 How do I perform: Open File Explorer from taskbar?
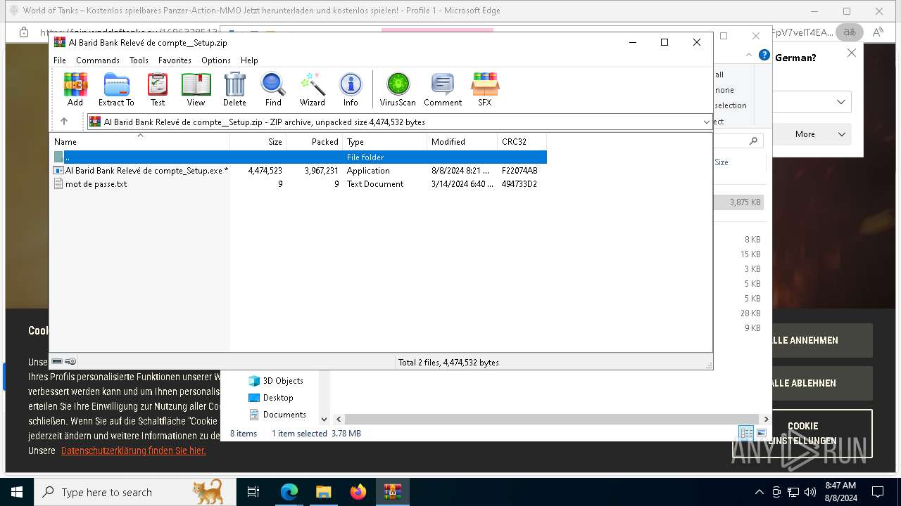(x=324, y=492)
